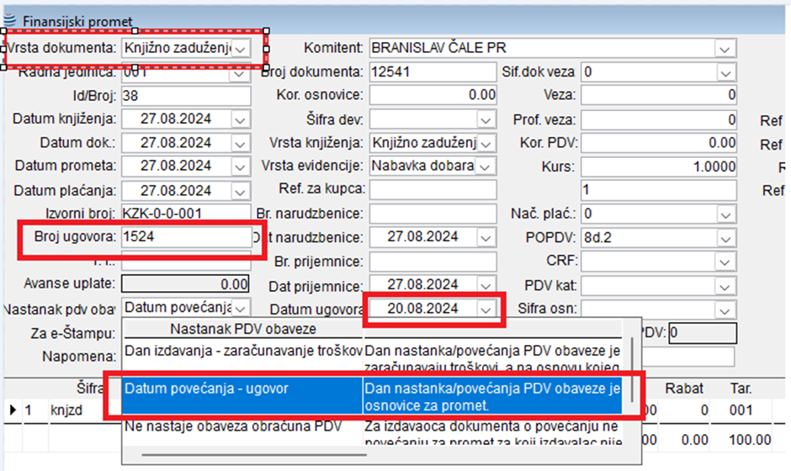Screen dimensions: 791x471
Task: Click the current row arrow indicator in grid
Action: 12,410
